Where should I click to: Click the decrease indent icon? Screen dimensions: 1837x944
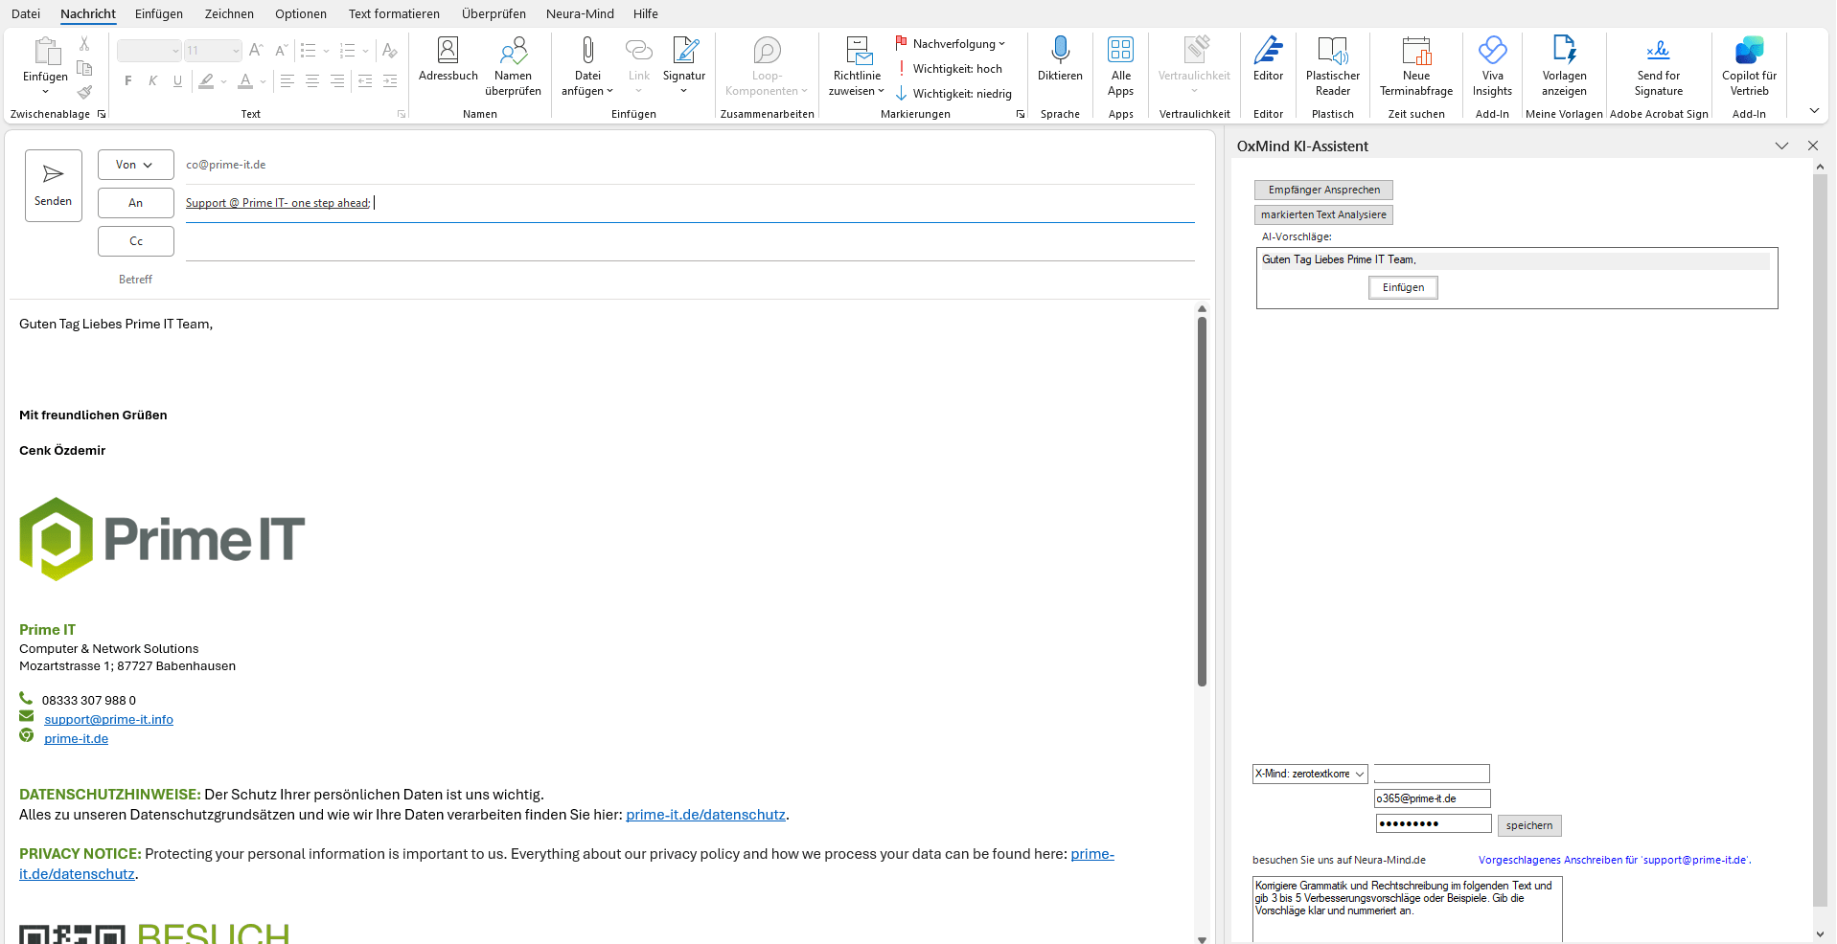[x=365, y=81]
